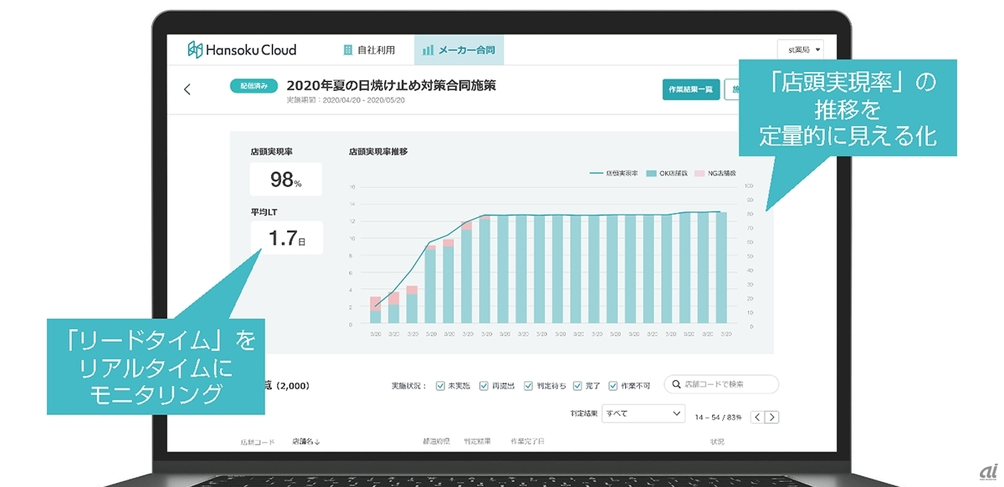Go back using the left chevron arrow
1004x487 pixels.
coord(187,89)
